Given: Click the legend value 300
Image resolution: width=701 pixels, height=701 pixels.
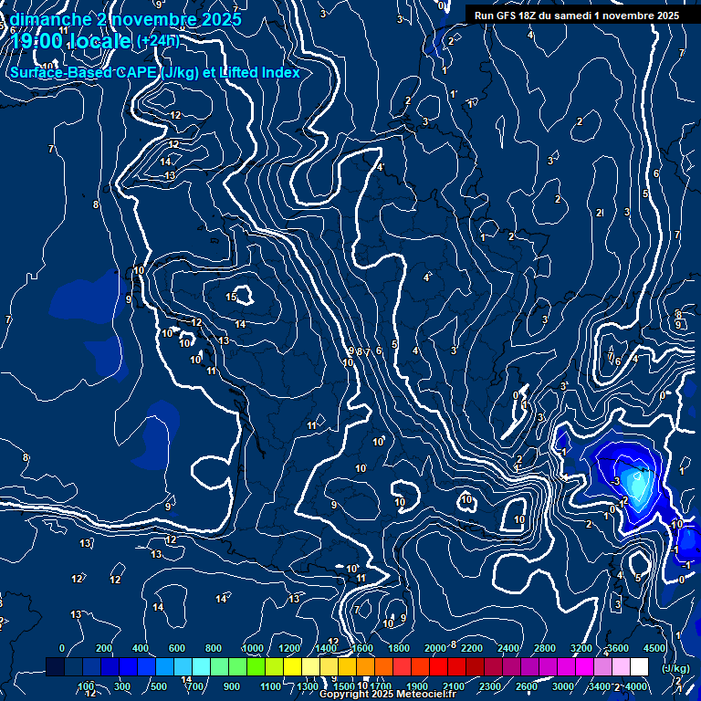Looking at the screenshot, I should point(122,686).
